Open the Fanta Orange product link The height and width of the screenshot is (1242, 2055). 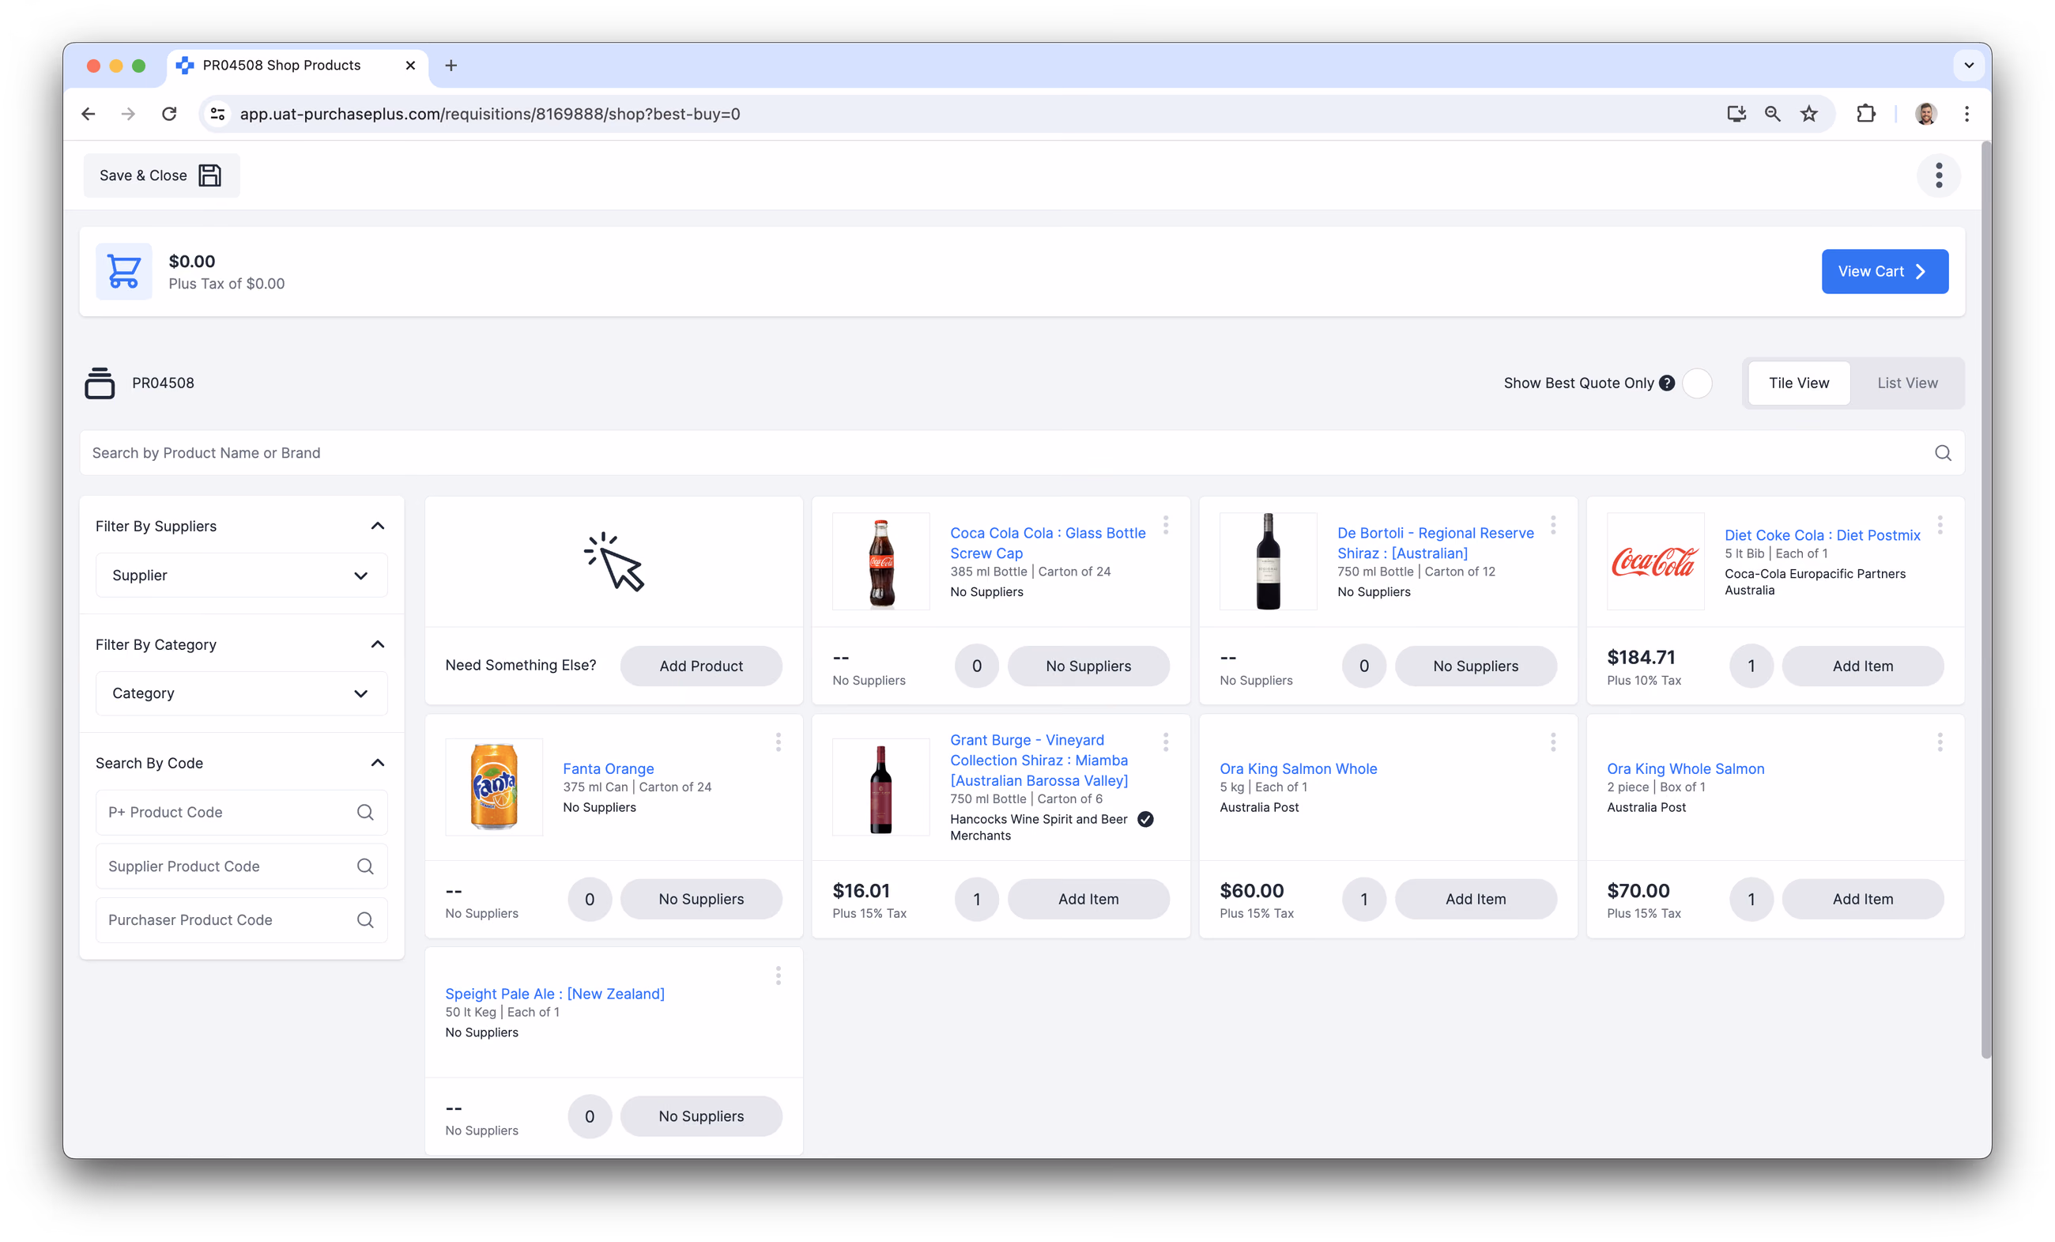pyautogui.click(x=608, y=768)
